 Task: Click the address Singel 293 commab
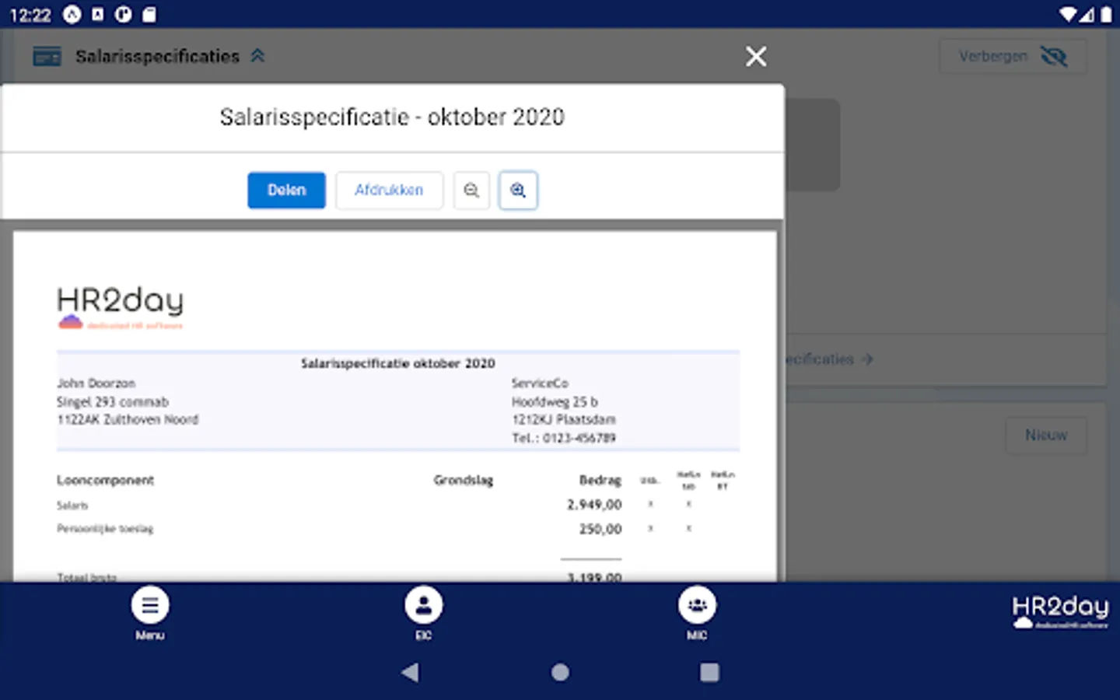click(x=113, y=402)
